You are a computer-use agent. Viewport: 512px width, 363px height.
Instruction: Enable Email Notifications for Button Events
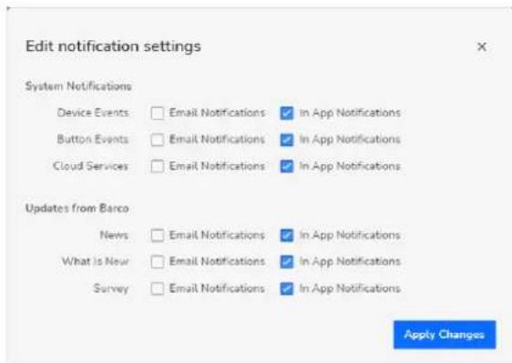(158, 140)
